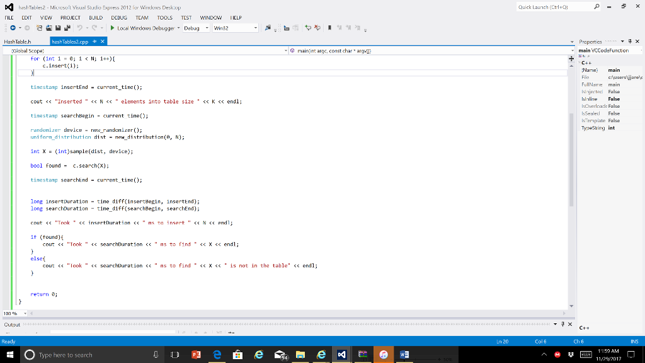Pin the Properties panel with auto-hide pin
The width and height of the screenshot is (645, 363).
[x=630, y=41]
